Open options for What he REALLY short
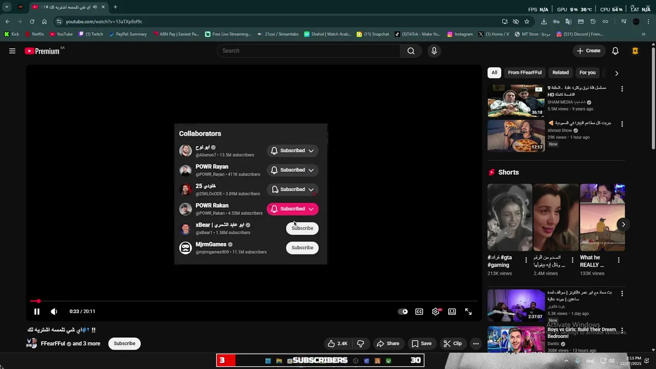656x369 pixels. tap(619, 260)
